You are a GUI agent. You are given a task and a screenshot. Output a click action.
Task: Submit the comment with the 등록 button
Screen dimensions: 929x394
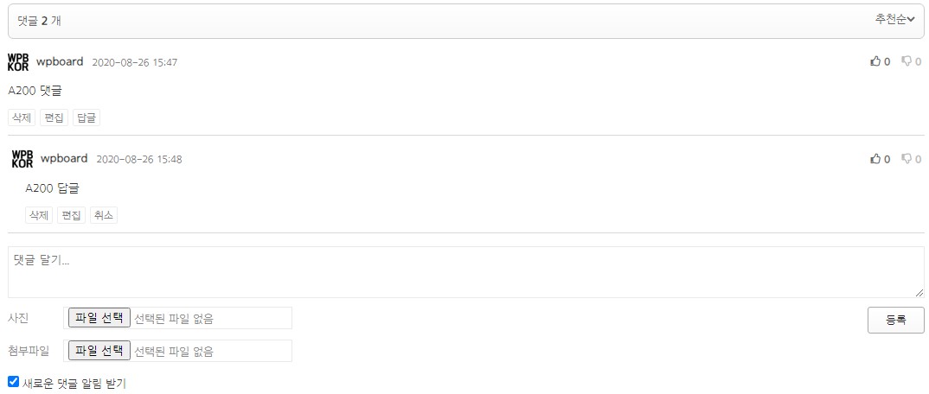pyautogui.click(x=896, y=320)
